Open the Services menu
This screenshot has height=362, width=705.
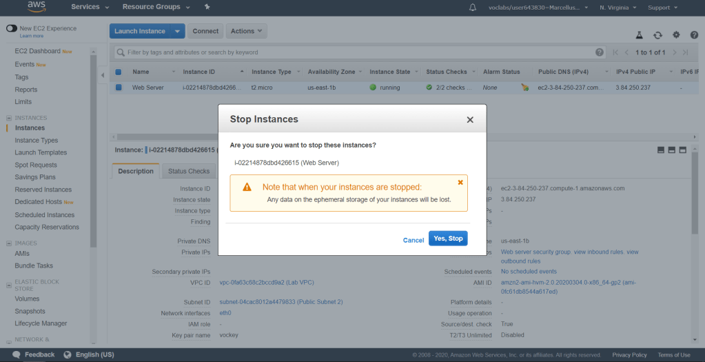pos(90,8)
